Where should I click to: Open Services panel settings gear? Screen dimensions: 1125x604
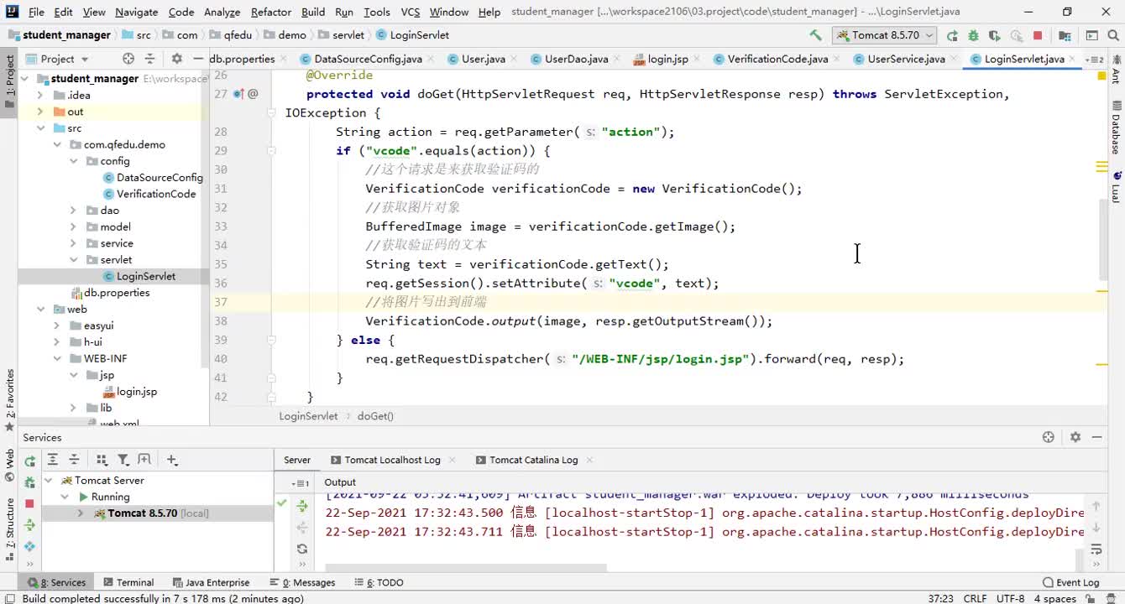coord(1075,437)
